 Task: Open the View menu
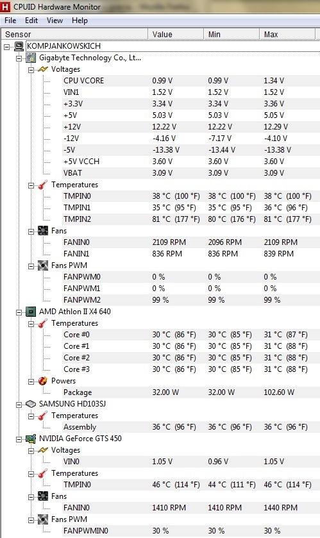[55, 21]
